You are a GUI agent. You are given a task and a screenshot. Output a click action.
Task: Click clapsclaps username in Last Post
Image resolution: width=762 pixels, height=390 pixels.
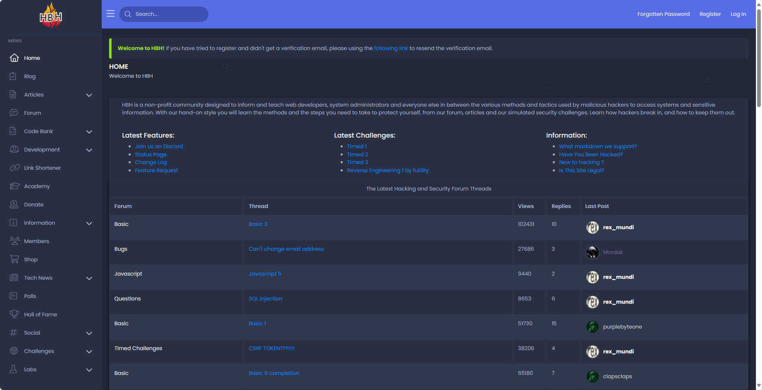[x=617, y=376]
